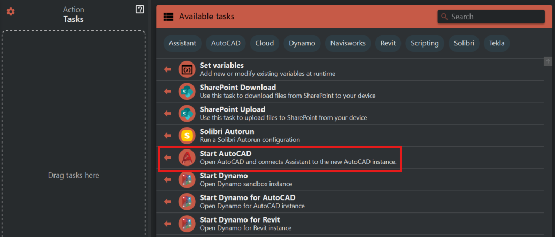
Task: Filter tasks by Scripting category
Action: tap(425, 43)
